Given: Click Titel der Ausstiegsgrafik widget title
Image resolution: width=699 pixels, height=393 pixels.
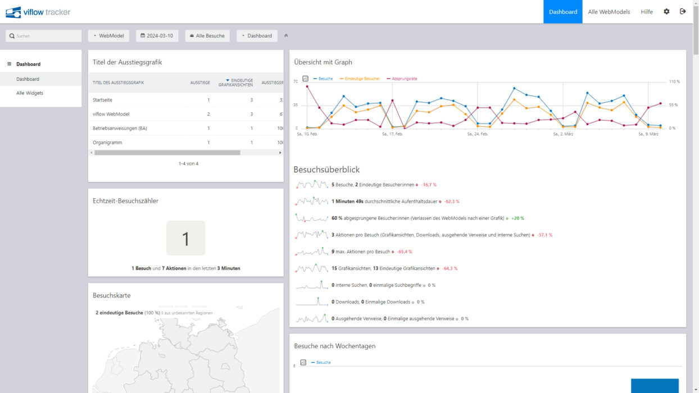Looking at the screenshot, I should 127,62.
